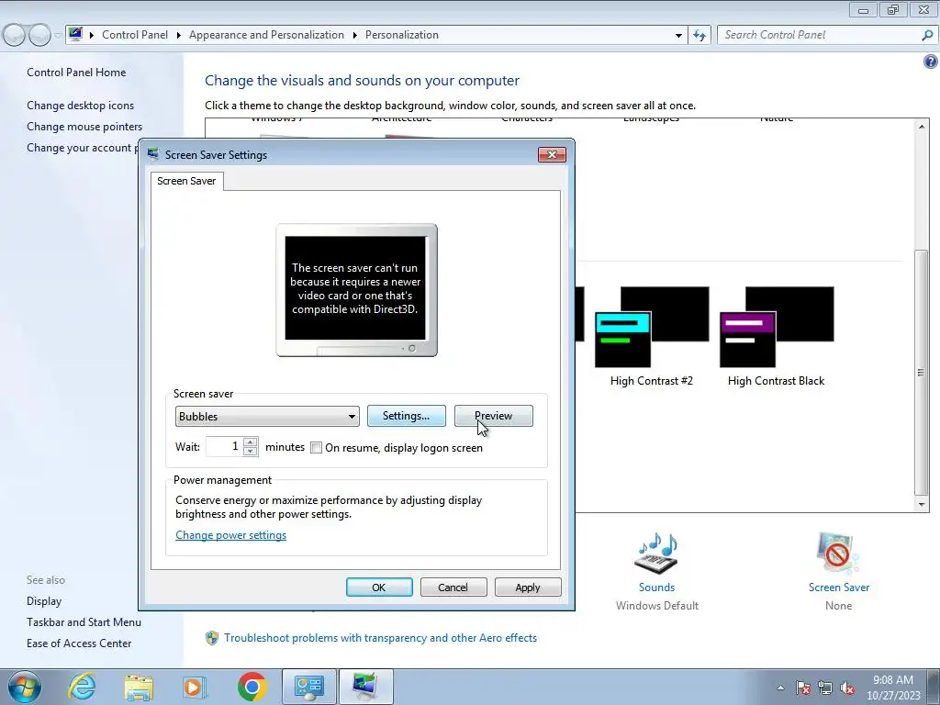Open the recent pages dropdown arrow
The image size is (940, 705).
pos(58,35)
